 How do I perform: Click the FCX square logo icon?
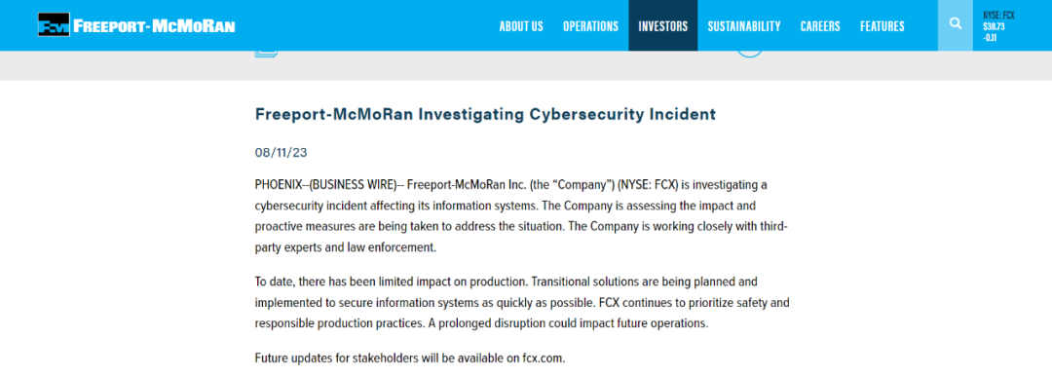tap(55, 25)
